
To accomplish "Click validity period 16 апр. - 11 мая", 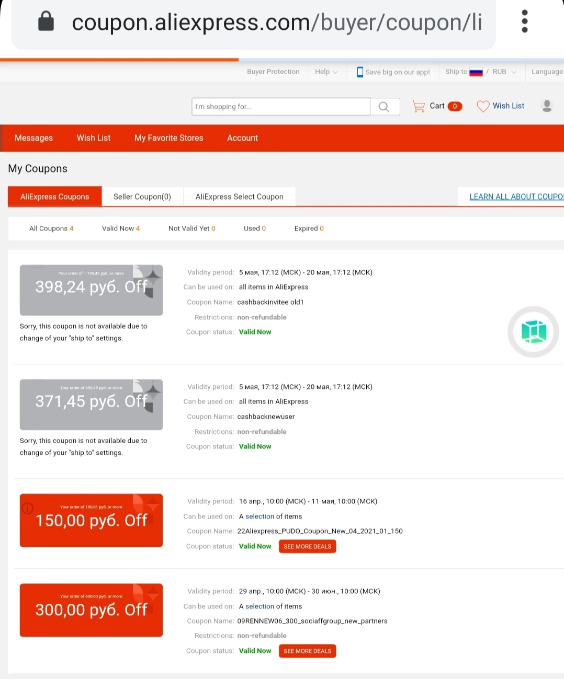I will 308,501.
